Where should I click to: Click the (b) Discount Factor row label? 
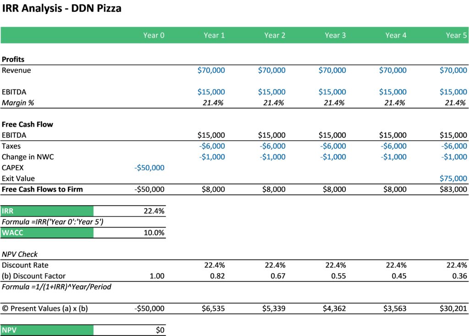pyautogui.click(x=33, y=276)
